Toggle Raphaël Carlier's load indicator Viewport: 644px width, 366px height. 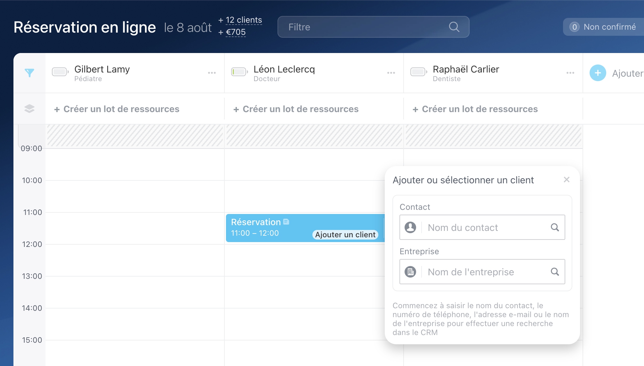418,72
